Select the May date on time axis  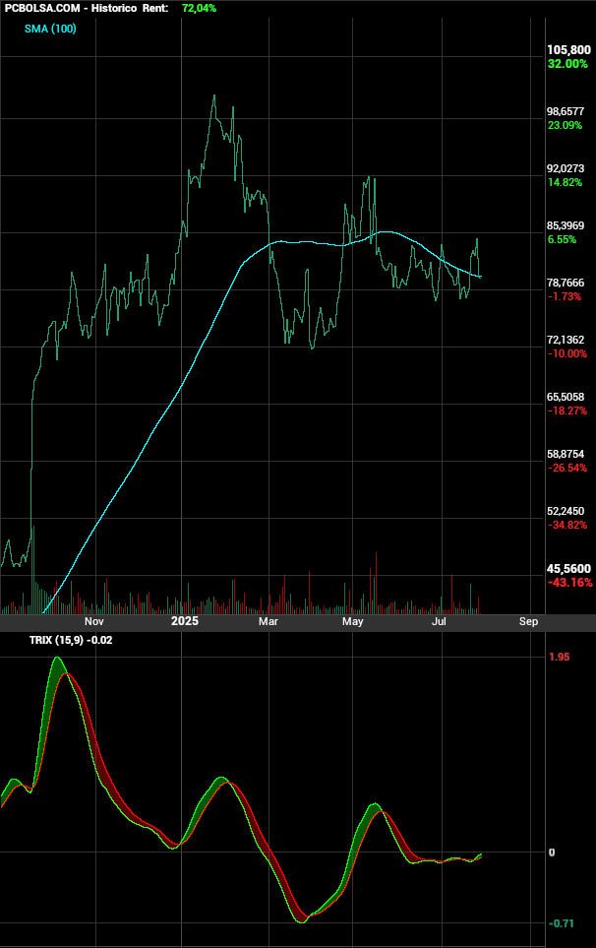pyautogui.click(x=353, y=621)
